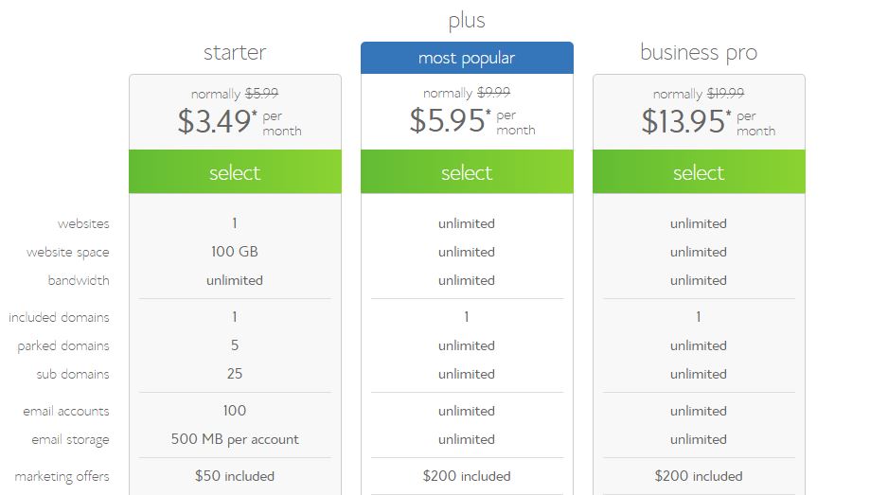Click the $3.49 per month price
Screen dimensions: 870x495
click(x=240, y=121)
